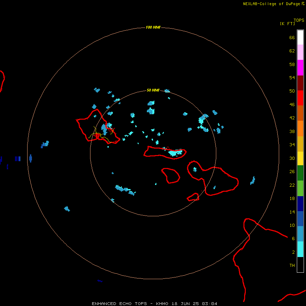
Task: Click the dark red 54 kft legend swatch
Action: click(x=300, y=83)
